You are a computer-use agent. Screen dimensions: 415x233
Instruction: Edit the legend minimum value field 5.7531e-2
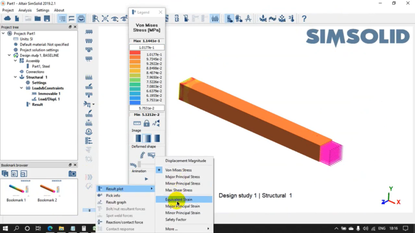click(x=146, y=108)
